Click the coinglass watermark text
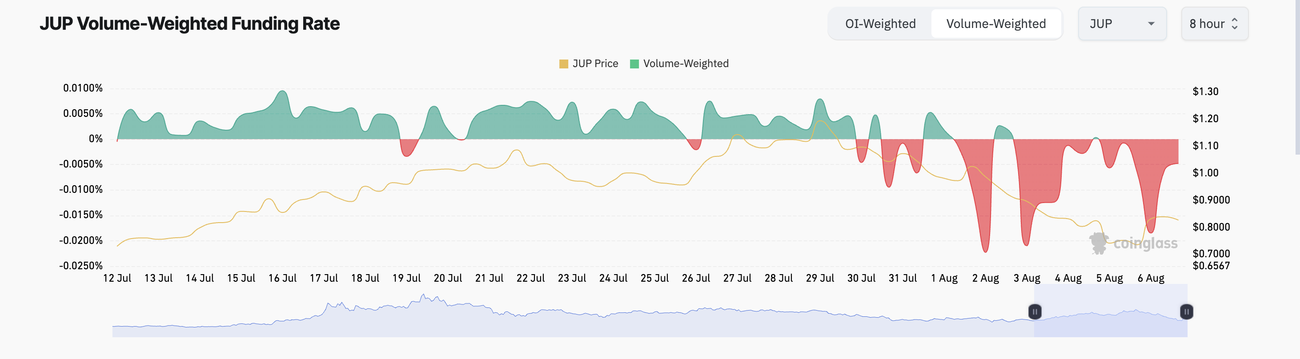 pyautogui.click(x=1145, y=243)
